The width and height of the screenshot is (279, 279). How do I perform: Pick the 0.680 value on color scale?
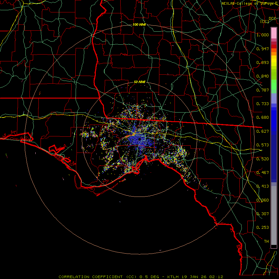coord(263,117)
